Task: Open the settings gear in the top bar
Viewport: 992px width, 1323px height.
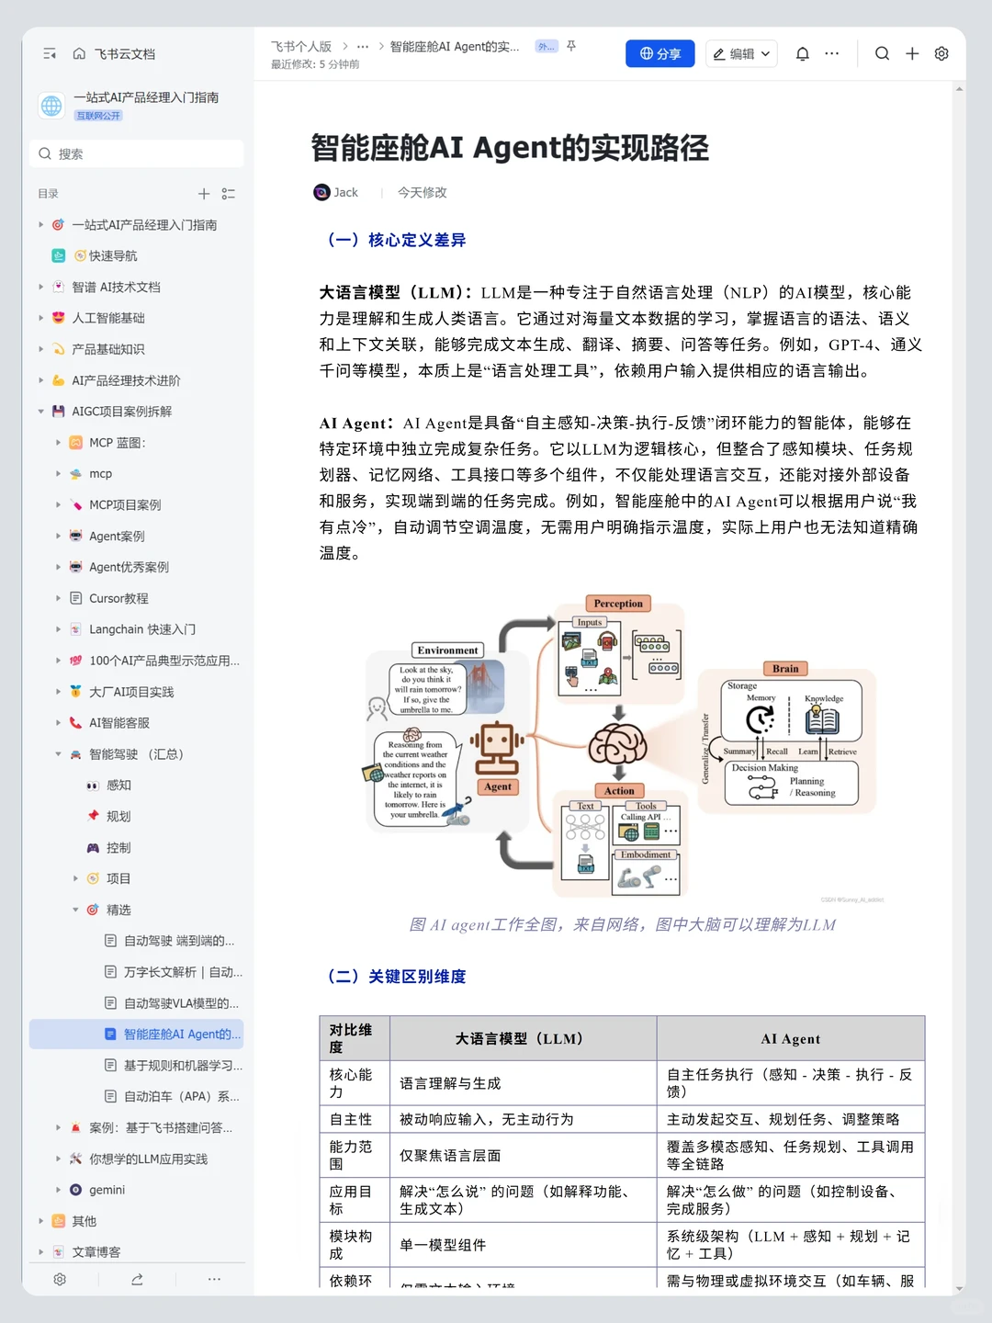Action: [941, 54]
